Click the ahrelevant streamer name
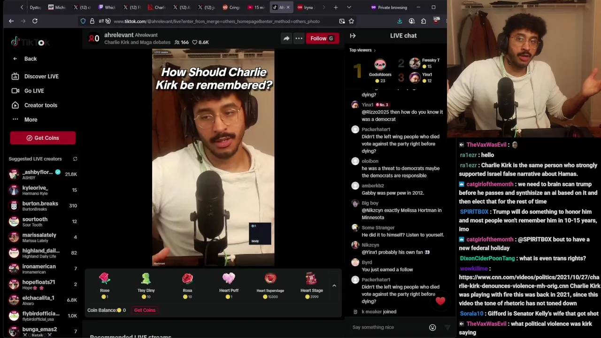601x338 pixels. point(118,35)
